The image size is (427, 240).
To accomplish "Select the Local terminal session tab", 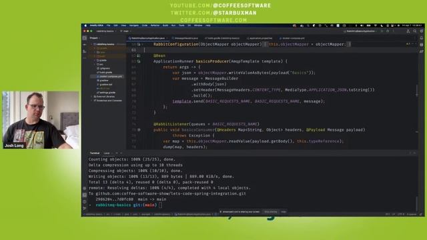I will pyautogui.click(x=107, y=153).
